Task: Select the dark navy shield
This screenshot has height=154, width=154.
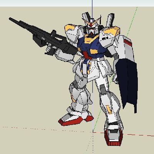Action: (x=127, y=85)
